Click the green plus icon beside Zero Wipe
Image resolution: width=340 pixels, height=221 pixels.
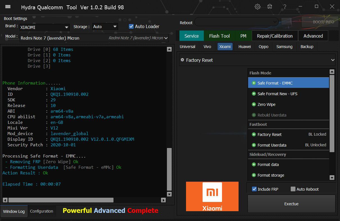click(254, 104)
